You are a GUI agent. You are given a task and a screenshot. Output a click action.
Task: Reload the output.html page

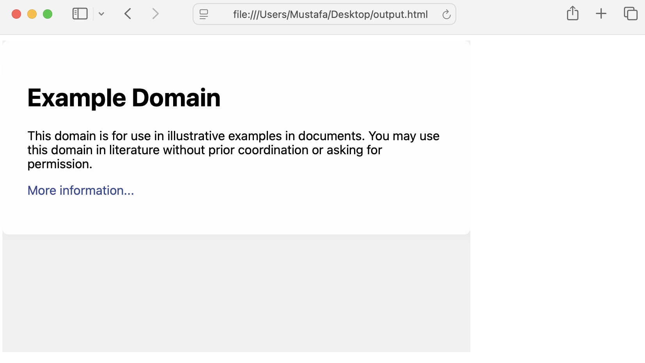click(x=447, y=14)
